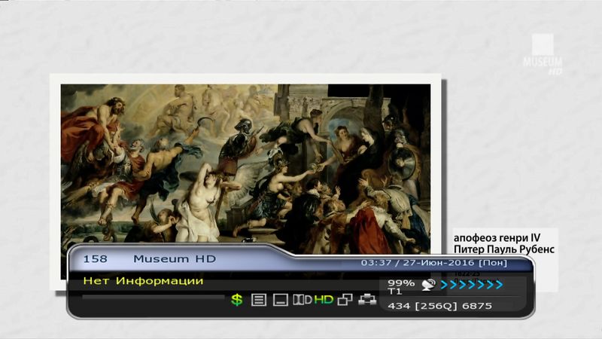Click the date and time 03:37 display
The width and height of the screenshot is (602, 339).
tap(434, 263)
